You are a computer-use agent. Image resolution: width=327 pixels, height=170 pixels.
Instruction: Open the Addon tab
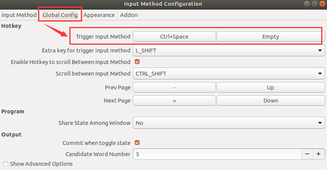[128, 15]
